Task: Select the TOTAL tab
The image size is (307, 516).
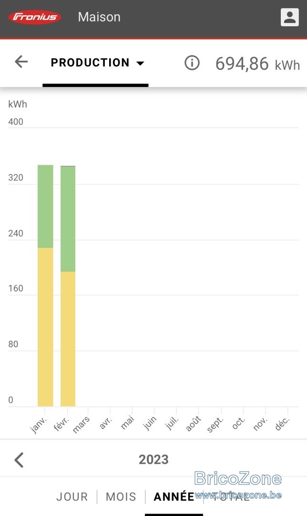Action: (x=231, y=496)
